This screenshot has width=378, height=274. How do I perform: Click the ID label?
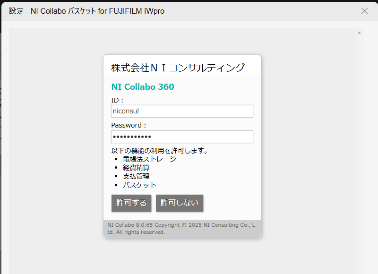coord(117,100)
